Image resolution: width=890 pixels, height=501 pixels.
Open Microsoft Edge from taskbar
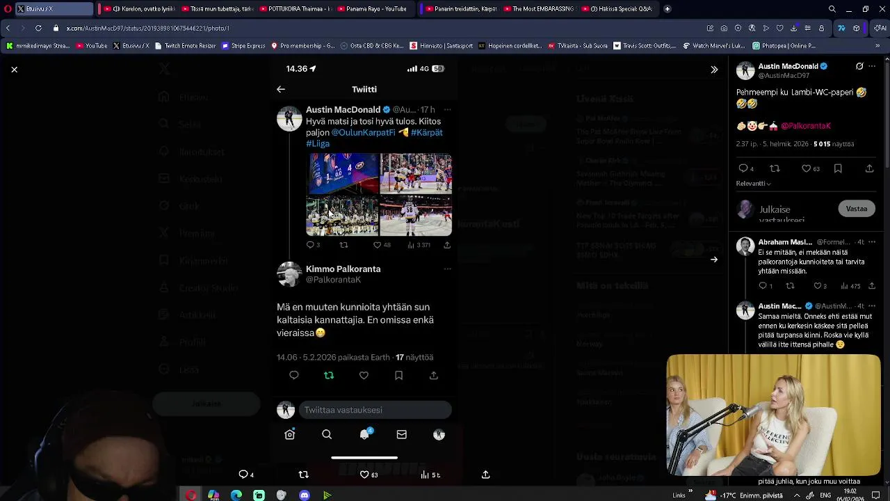236,495
